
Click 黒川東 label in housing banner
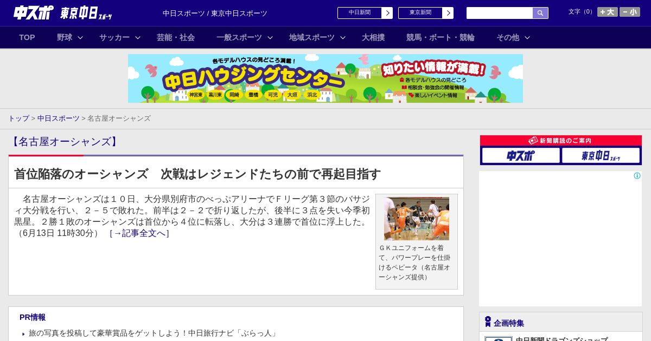coord(215,95)
